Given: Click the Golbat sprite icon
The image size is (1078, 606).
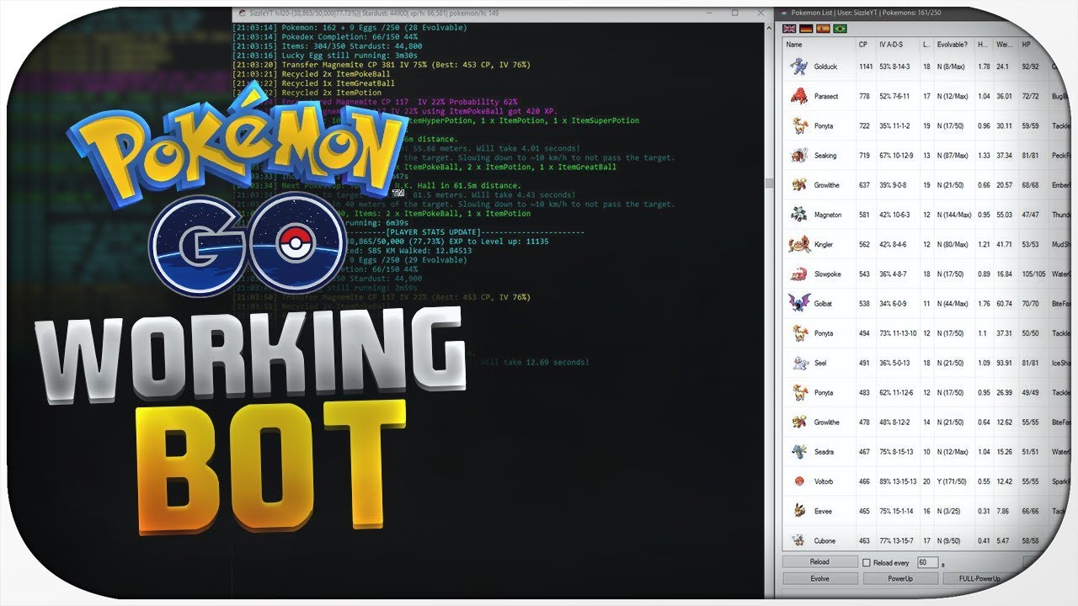Looking at the screenshot, I should pyautogui.click(x=798, y=303).
